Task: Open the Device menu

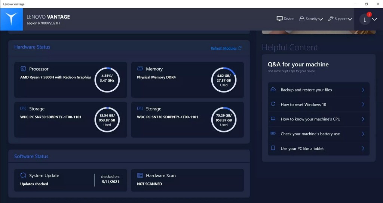Action: coord(285,19)
